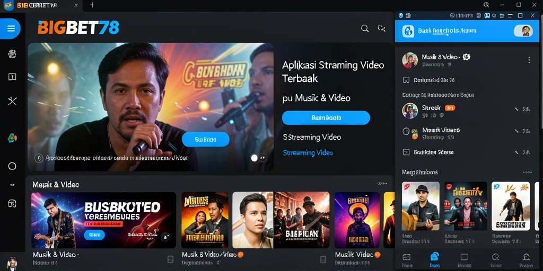Open the blue hamburger menu button
Viewport: 543px width, 271px height.
(x=11, y=29)
